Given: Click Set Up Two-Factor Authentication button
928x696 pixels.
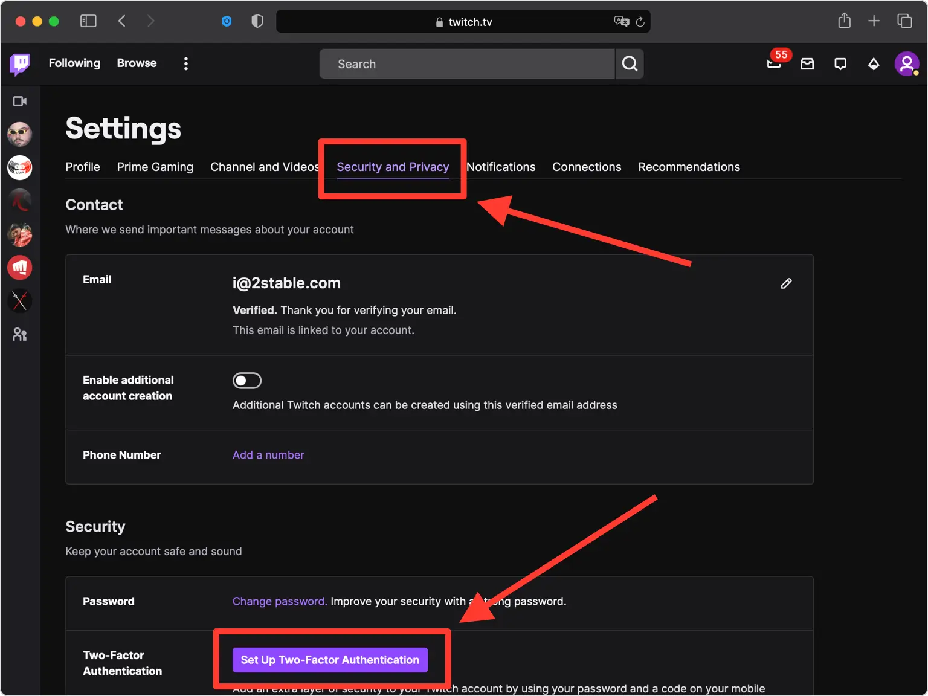Looking at the screenshot, I should coord(330,660).
